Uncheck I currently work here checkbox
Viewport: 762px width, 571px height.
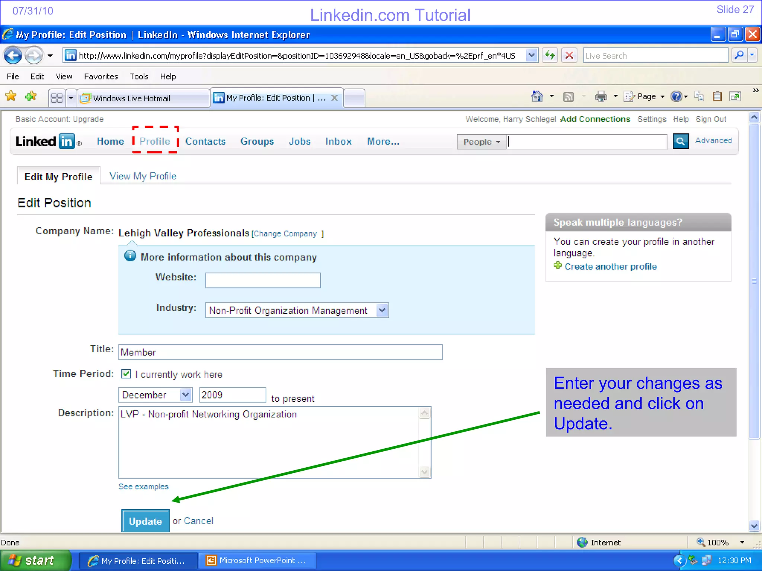[x=126, y=374]
